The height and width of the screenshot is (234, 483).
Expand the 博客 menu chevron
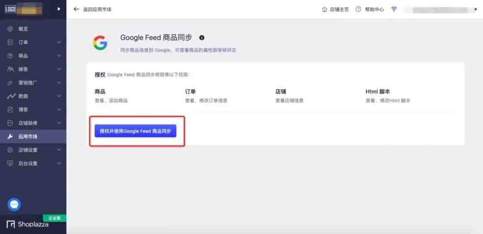click(x=59, y=109)
